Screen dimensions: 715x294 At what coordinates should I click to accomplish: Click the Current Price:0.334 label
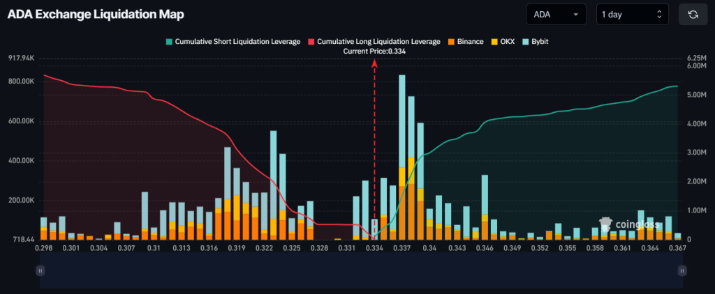coord(374,52)
